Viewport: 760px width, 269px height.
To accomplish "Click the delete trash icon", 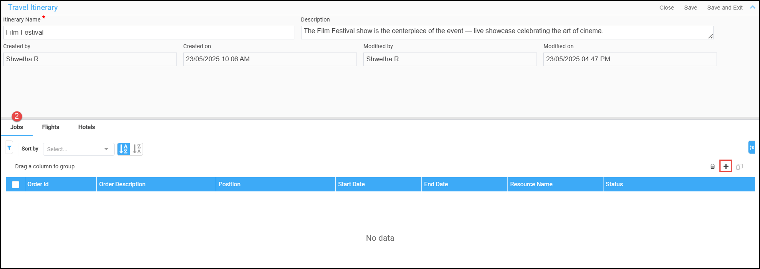I will (x=712, y=166).
